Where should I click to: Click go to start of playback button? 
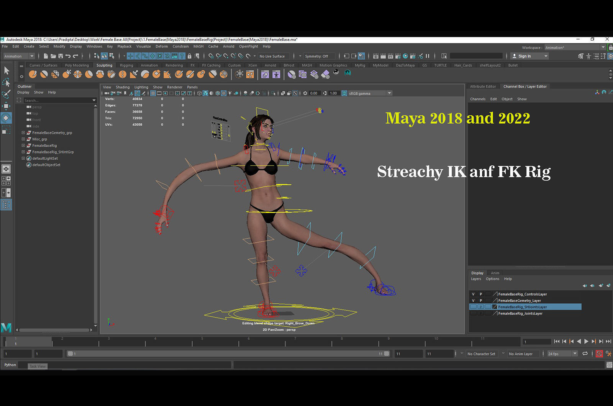pos(557,341)
